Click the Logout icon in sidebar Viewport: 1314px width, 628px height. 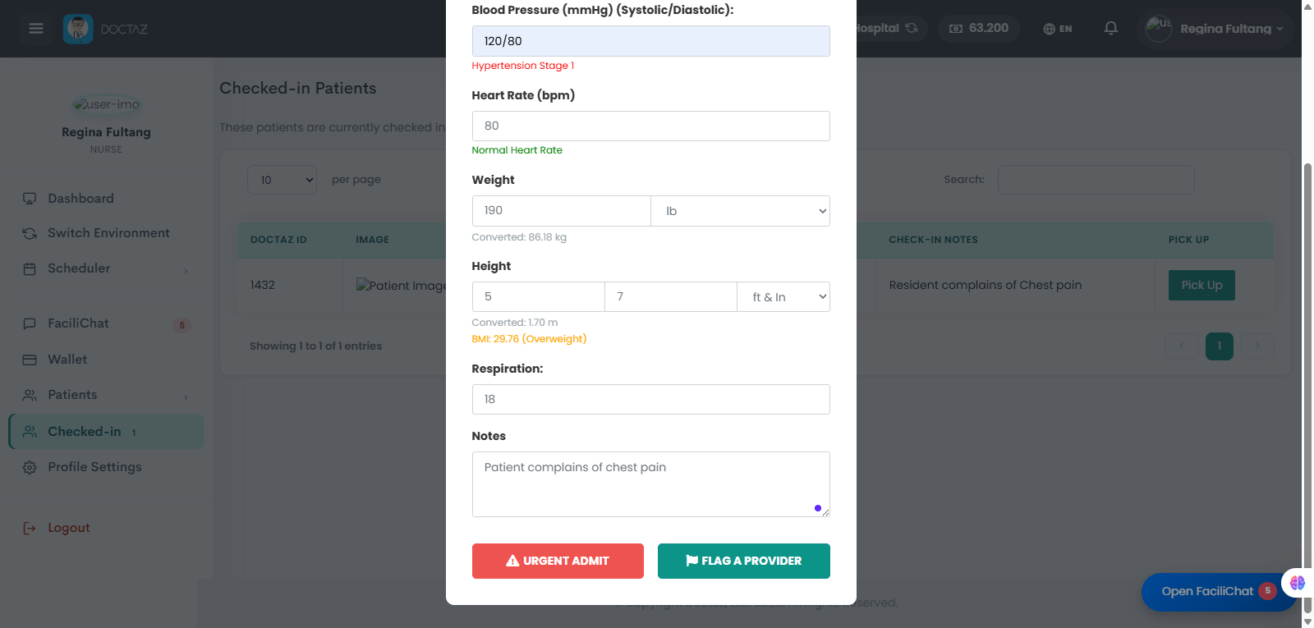pos(30,528)
